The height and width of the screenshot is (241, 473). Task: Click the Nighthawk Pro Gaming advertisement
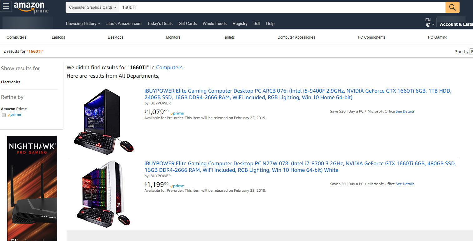pyautogui.click(x=32, y=188)
